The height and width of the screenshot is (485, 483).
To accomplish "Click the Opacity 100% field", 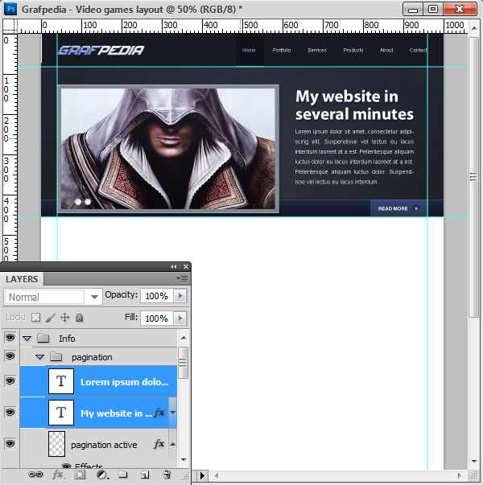I will coord(157,296).
